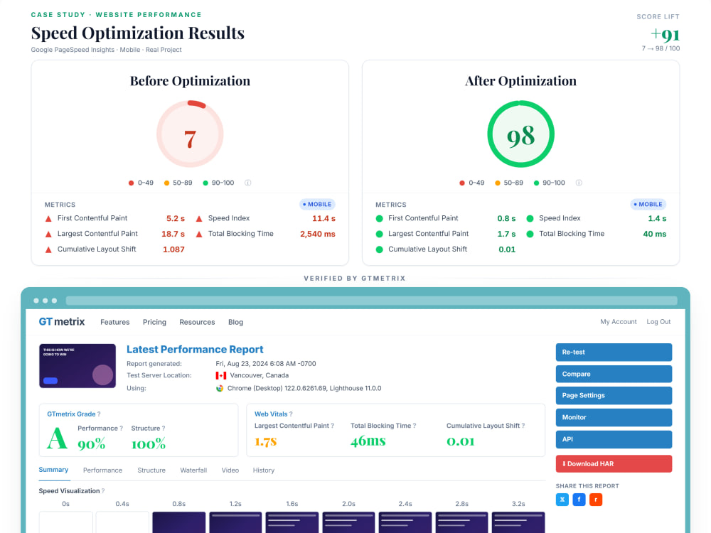Click red triangle beside Total Blocking Time
Viewport: 711px width, 533px height.
click(199, 235)
